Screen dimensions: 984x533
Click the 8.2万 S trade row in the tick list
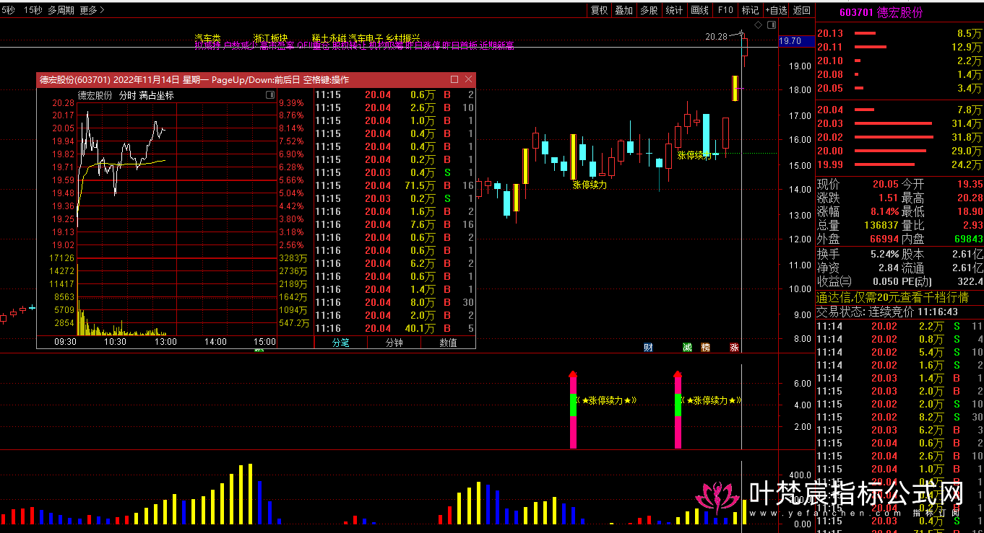point(899,417)
